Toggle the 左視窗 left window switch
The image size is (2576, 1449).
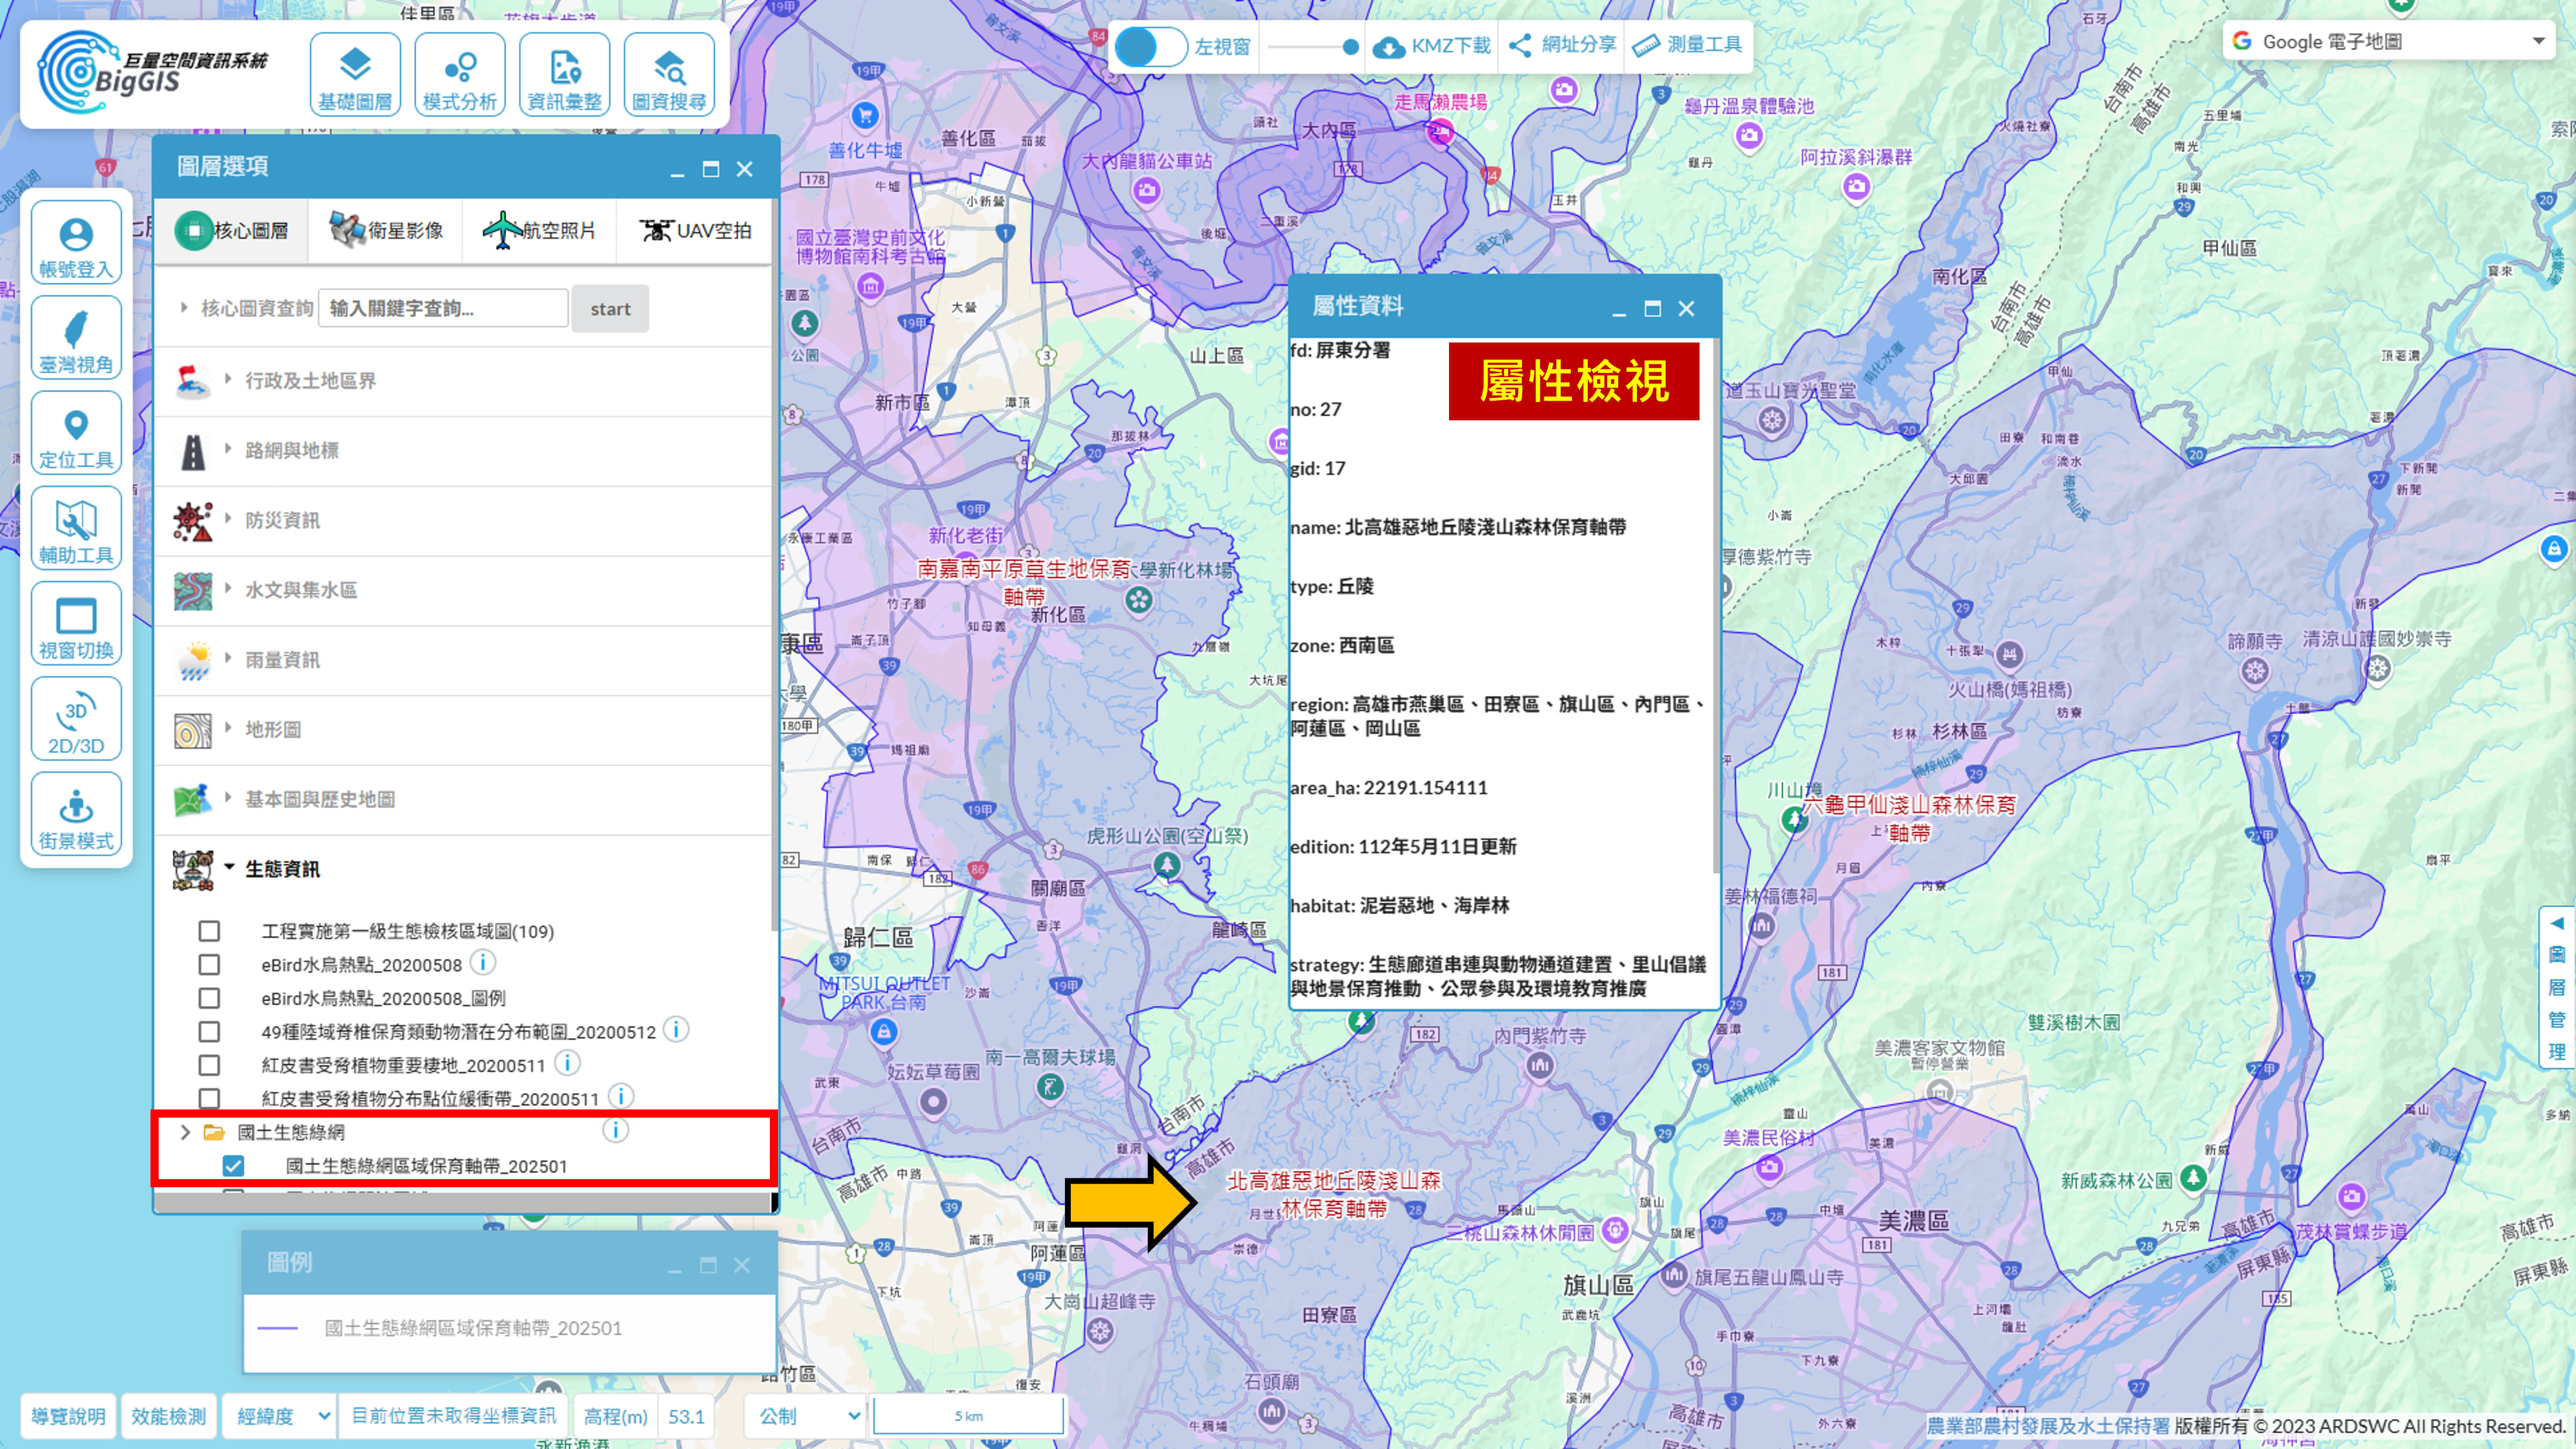pos(1151,46)
